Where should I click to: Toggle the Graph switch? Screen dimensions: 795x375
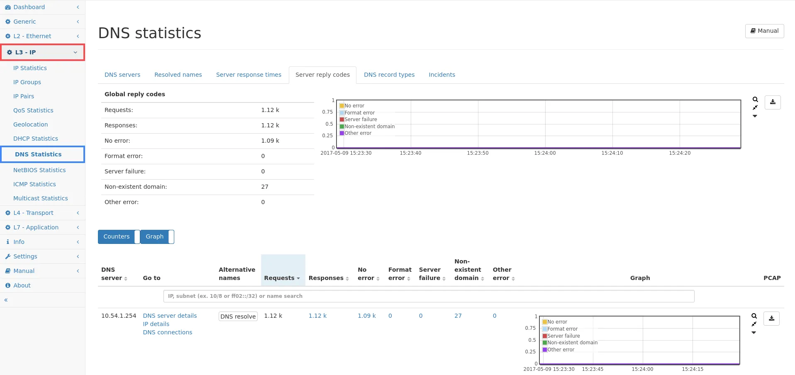[x=157, y=237]
